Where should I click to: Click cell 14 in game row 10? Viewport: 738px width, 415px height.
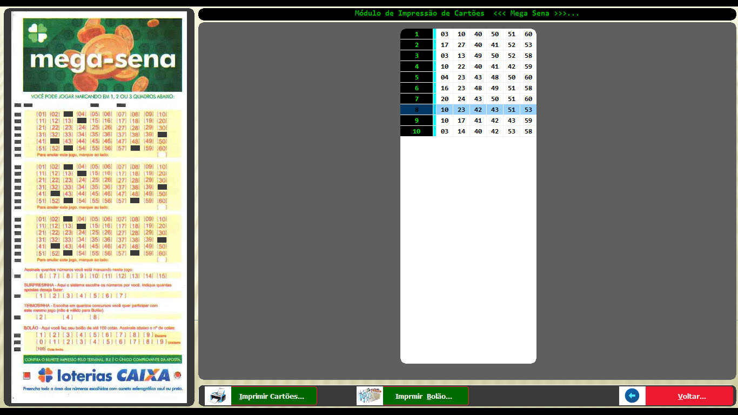click(x=461, y=131)
